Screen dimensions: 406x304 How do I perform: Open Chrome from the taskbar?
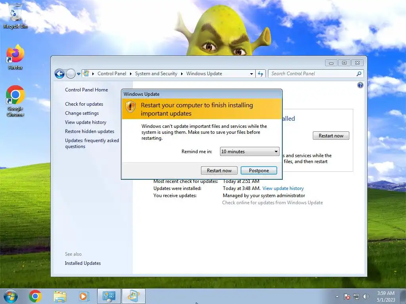coord(35,296)
